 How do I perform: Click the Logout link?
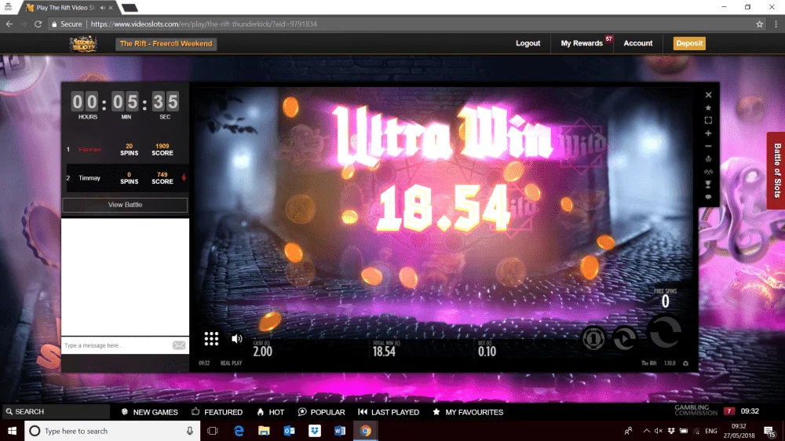pos(528,43)
